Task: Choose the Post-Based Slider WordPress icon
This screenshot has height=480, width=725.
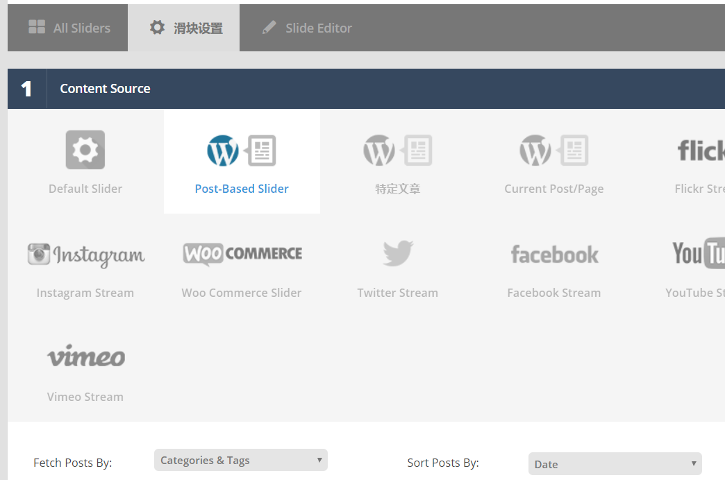Action: pos(241,151)
